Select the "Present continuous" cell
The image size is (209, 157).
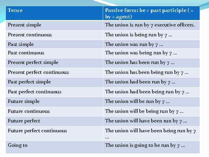[x=30, y=35]
